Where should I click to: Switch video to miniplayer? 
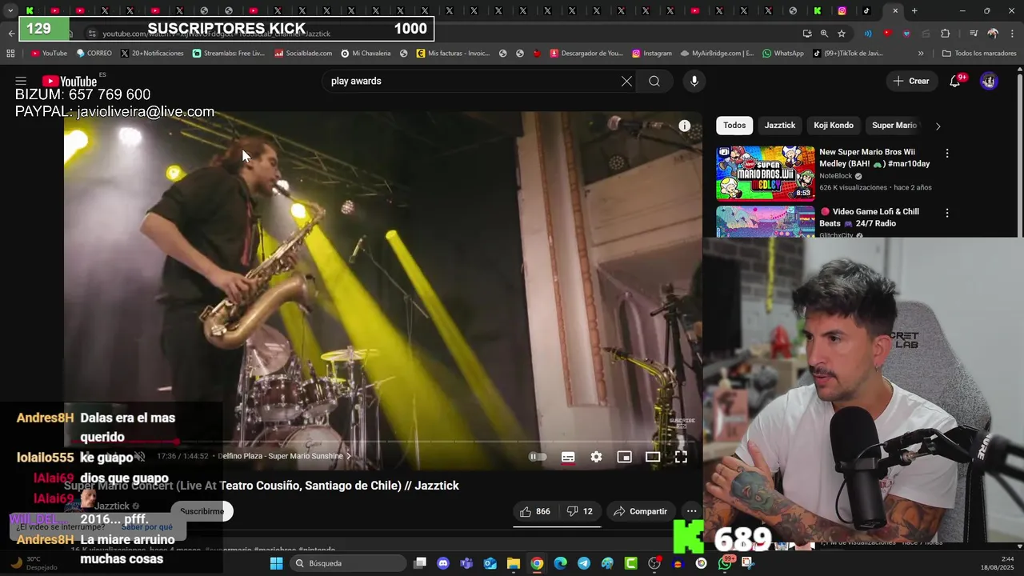click(625, 457)
